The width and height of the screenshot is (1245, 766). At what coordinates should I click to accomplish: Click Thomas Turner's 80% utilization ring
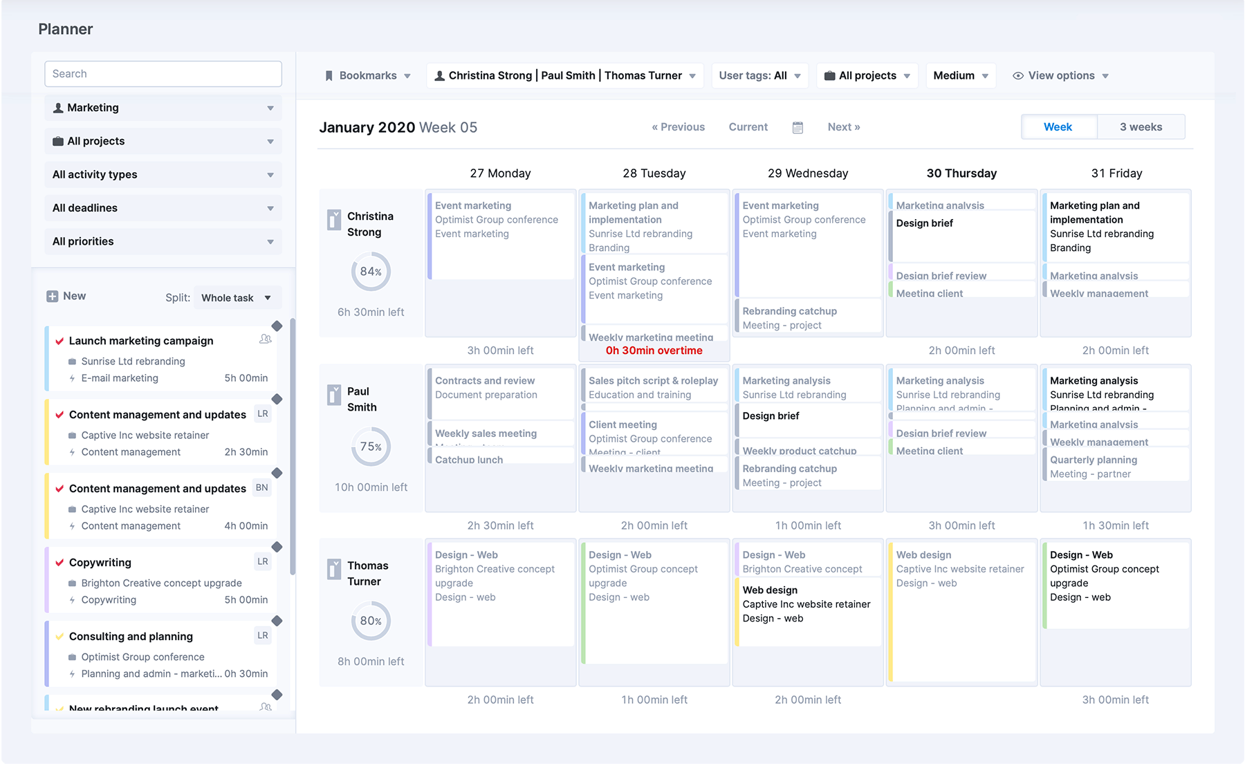pos(371,621)
